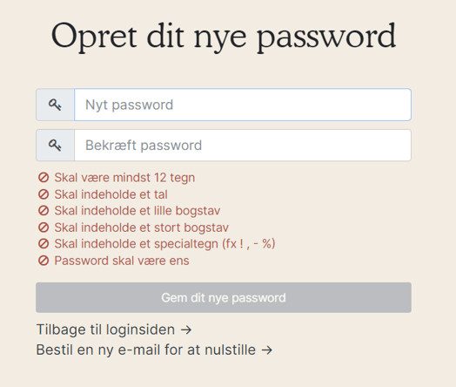Click the 'Skal være mindst 12 tegn' text
456x387 pixels.
pos(124,178)
